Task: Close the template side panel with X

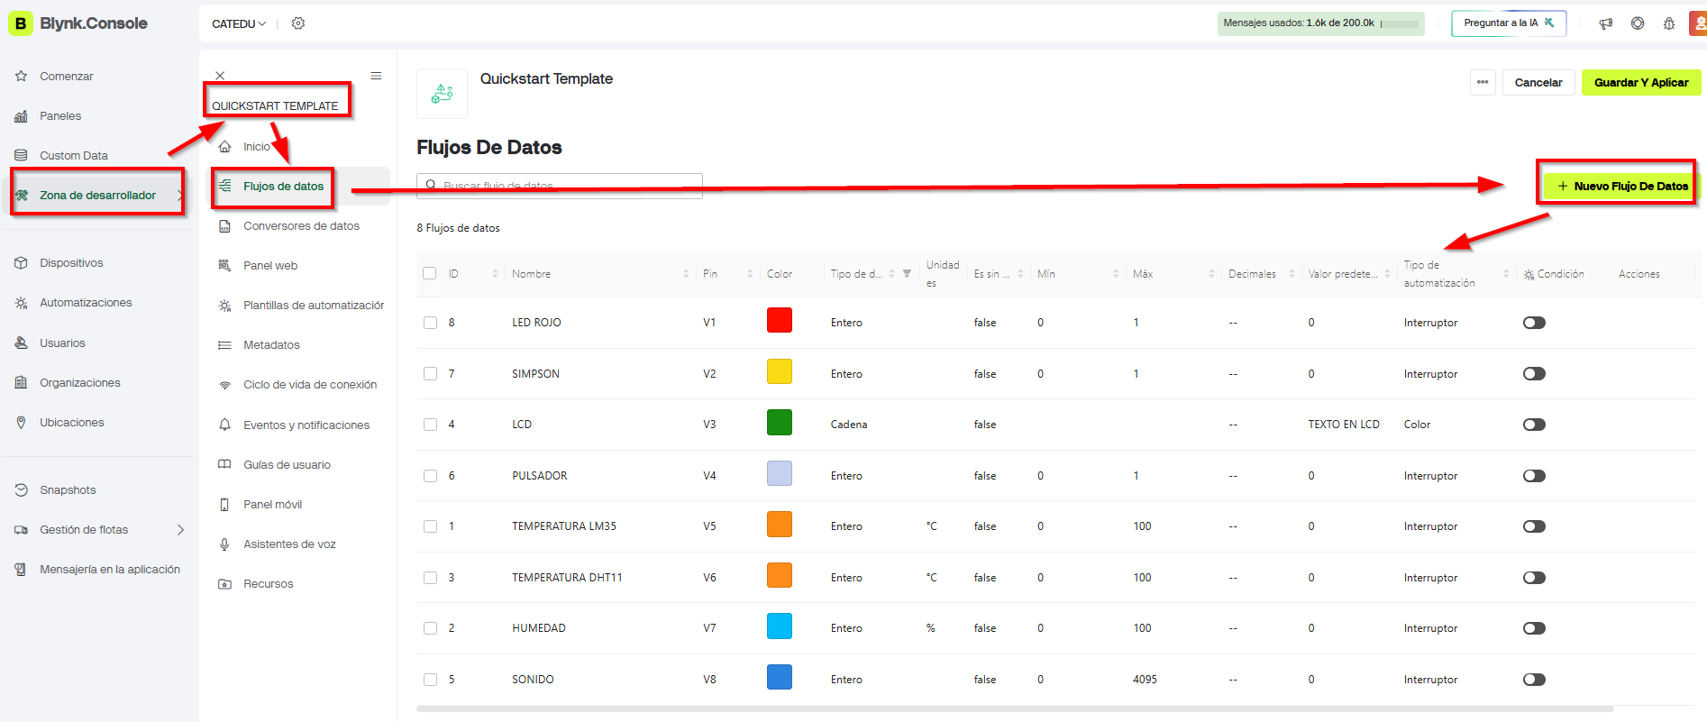Action: click(220, 76)
